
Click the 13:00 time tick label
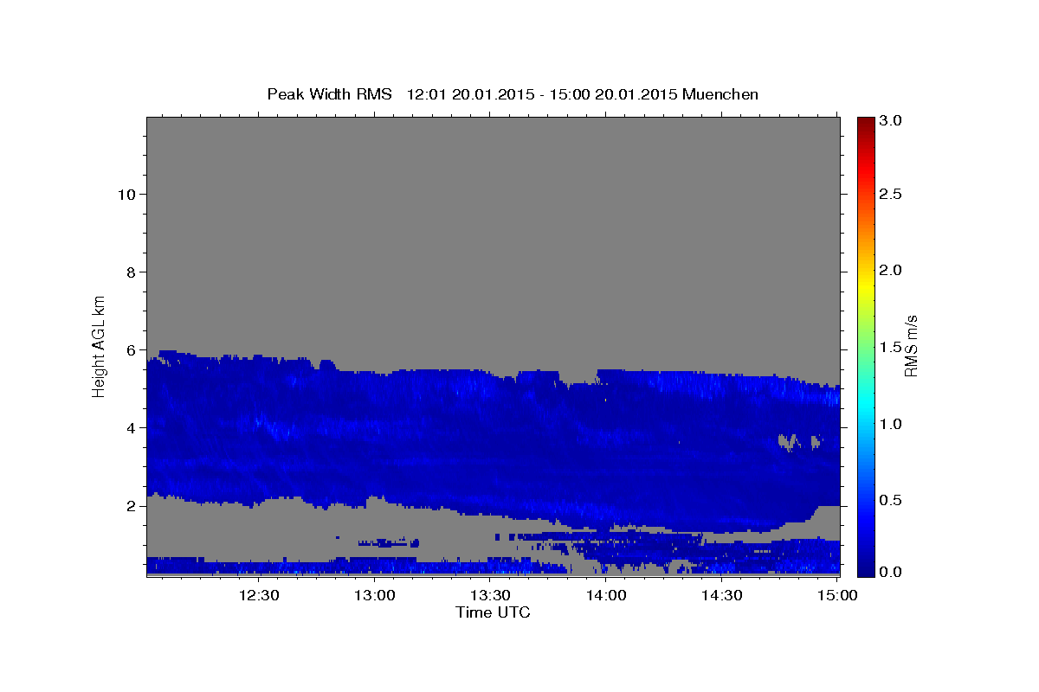[x=374, y=595]
